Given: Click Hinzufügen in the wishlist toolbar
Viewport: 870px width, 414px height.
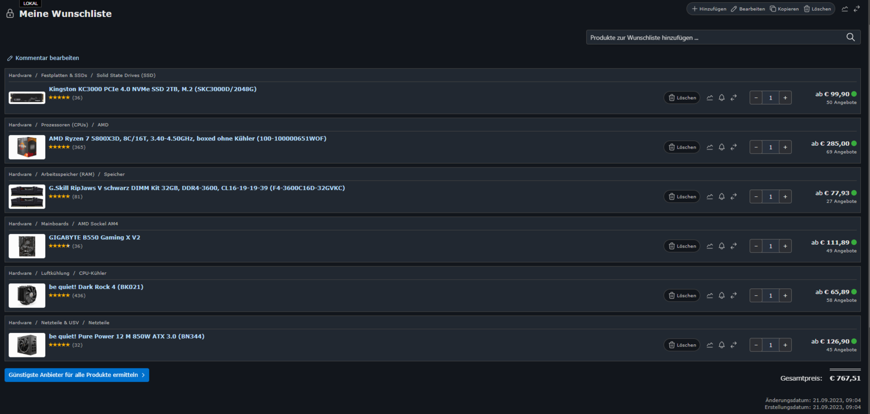Looking at the screenshot, I should pos(709,9).
